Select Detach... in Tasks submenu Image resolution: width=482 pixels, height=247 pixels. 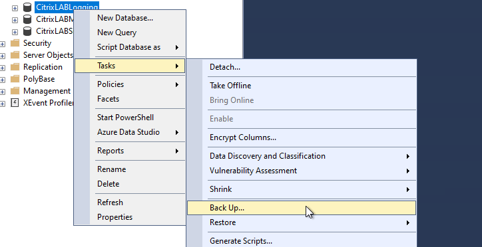pos(301,67)
